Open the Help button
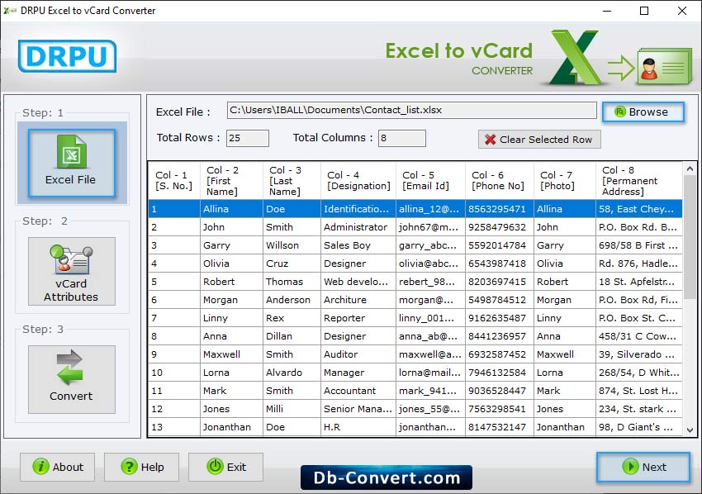Viewport: 702px width, 494px height. pyautogui.click(x=141, y=467)
